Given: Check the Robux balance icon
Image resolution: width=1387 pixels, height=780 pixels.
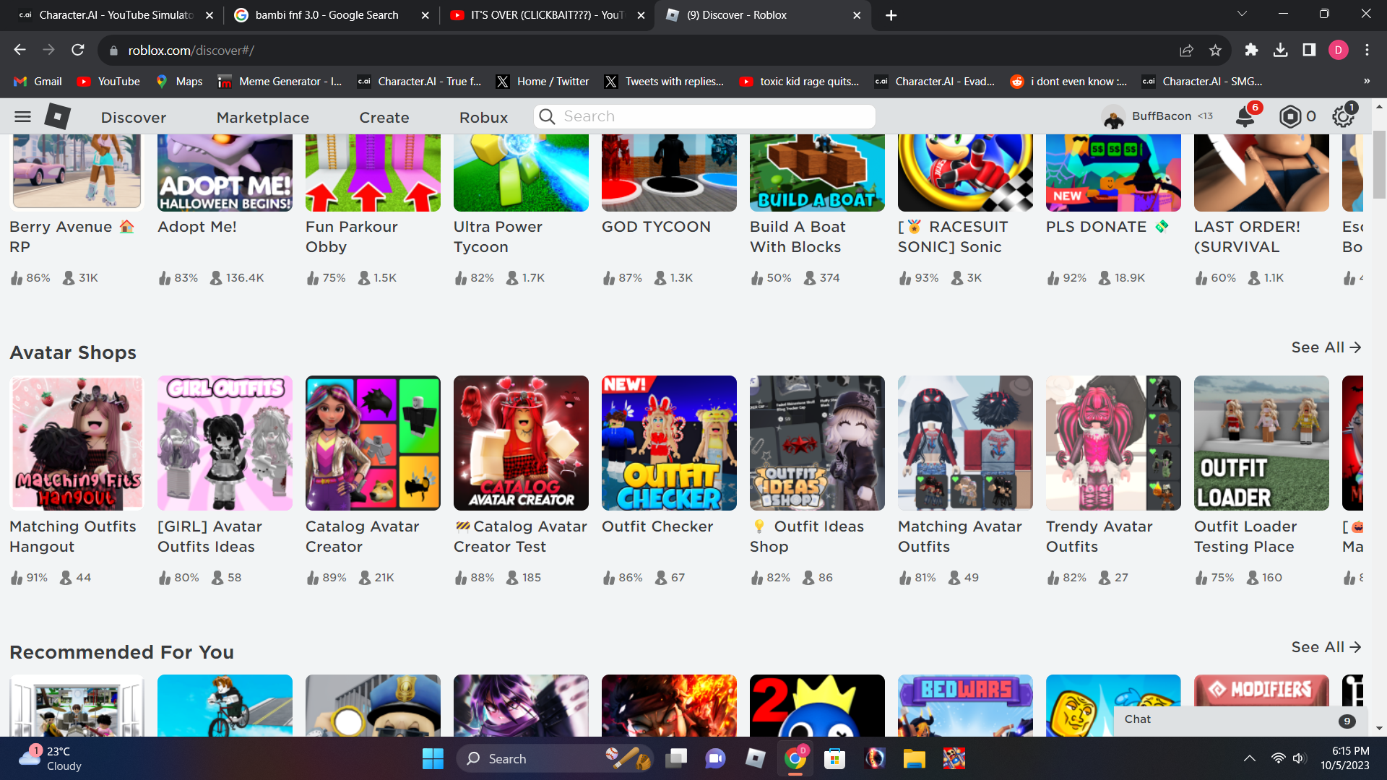Looking at the screenshot, I should 1291,116.
